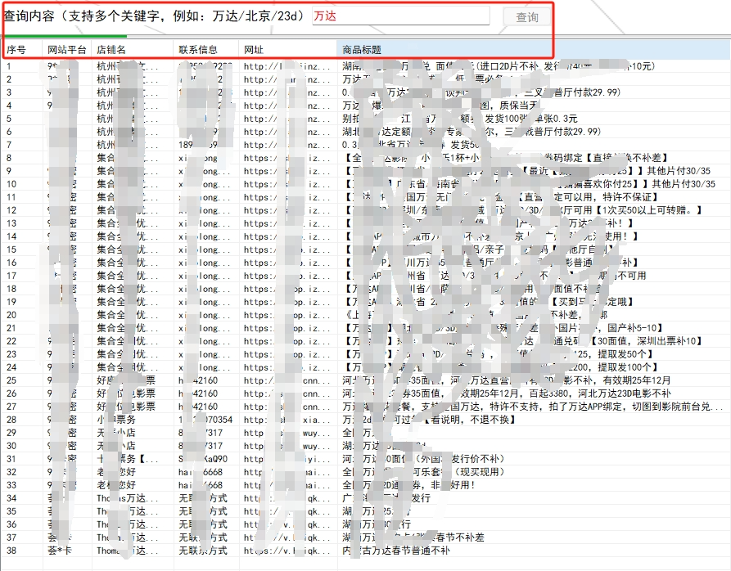The height and width of the screenshot is (571, 731).
Task: Click title ending 国产补5-10 in row 21
Action: coord(503,328)
